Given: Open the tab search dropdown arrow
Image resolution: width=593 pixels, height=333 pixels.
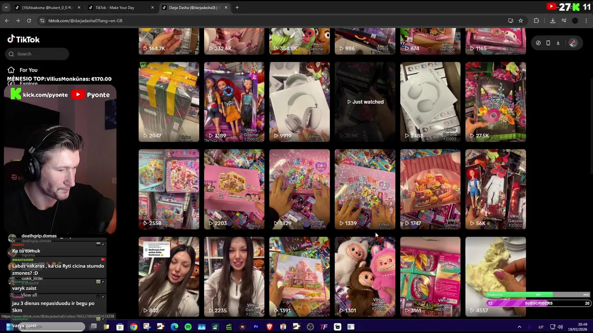Looking at the screenshot, I should click(x=7, y=7).
